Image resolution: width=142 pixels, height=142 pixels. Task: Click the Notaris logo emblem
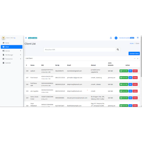pyautogui.click(x=3, y=38)
